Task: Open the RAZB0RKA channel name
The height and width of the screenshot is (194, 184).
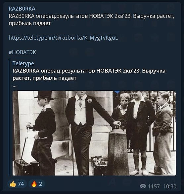Action: [x=22, y=9]
